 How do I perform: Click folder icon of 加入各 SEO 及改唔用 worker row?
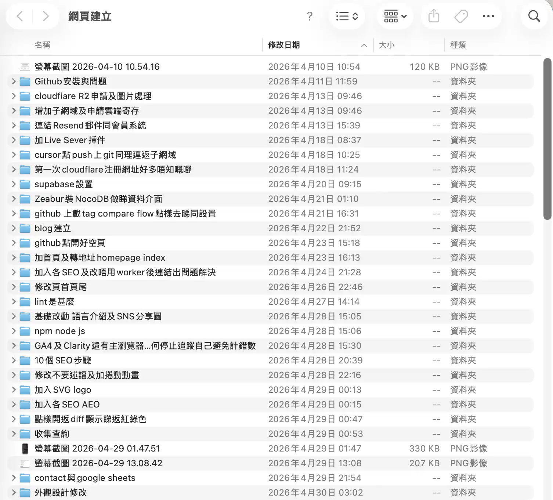click(x=25, y=272)
